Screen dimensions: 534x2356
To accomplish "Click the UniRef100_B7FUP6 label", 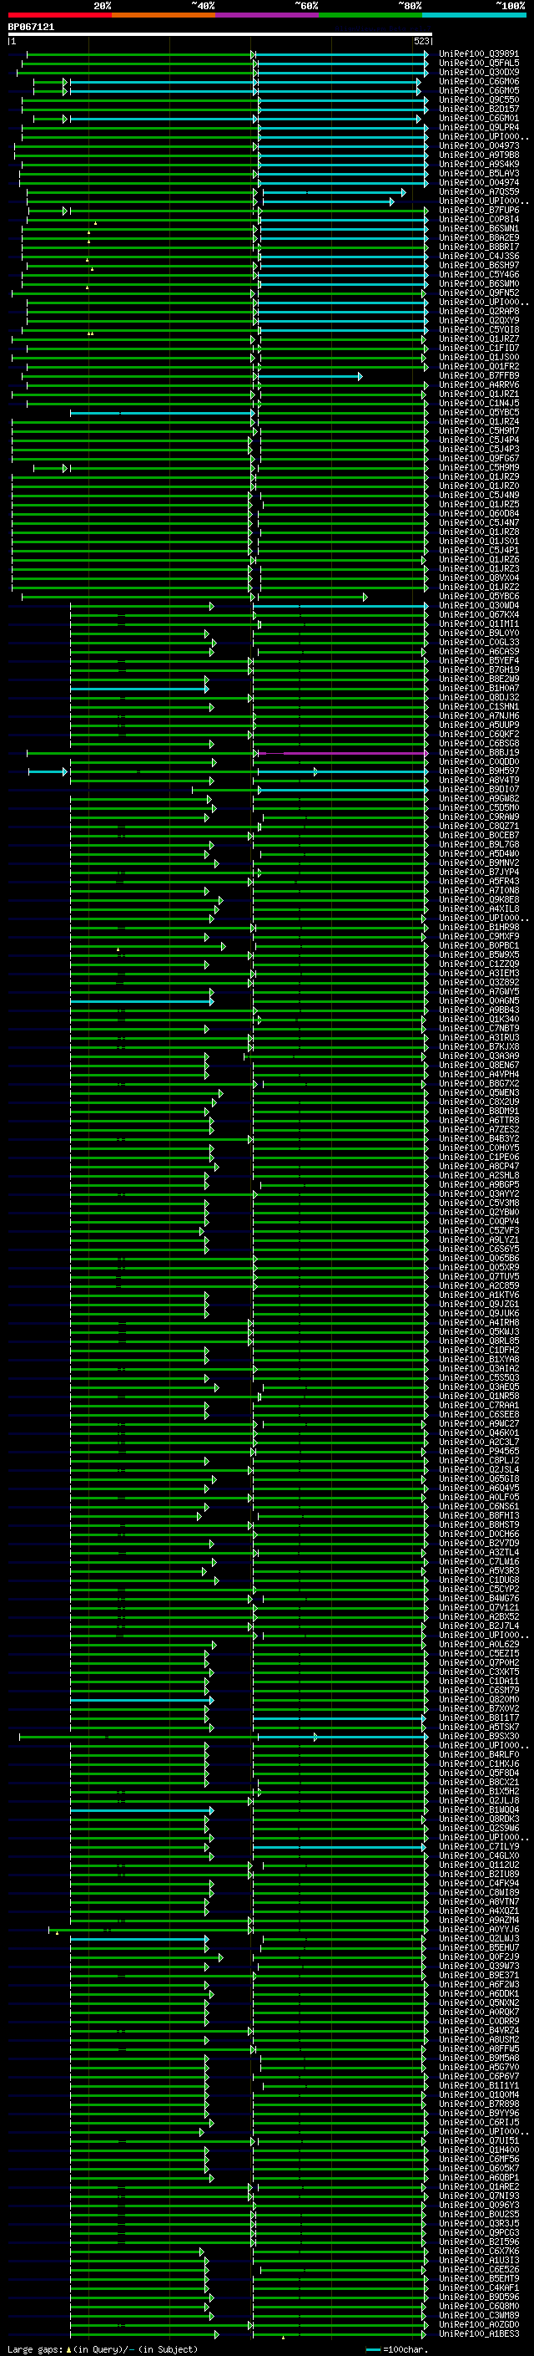I will 479,211.
